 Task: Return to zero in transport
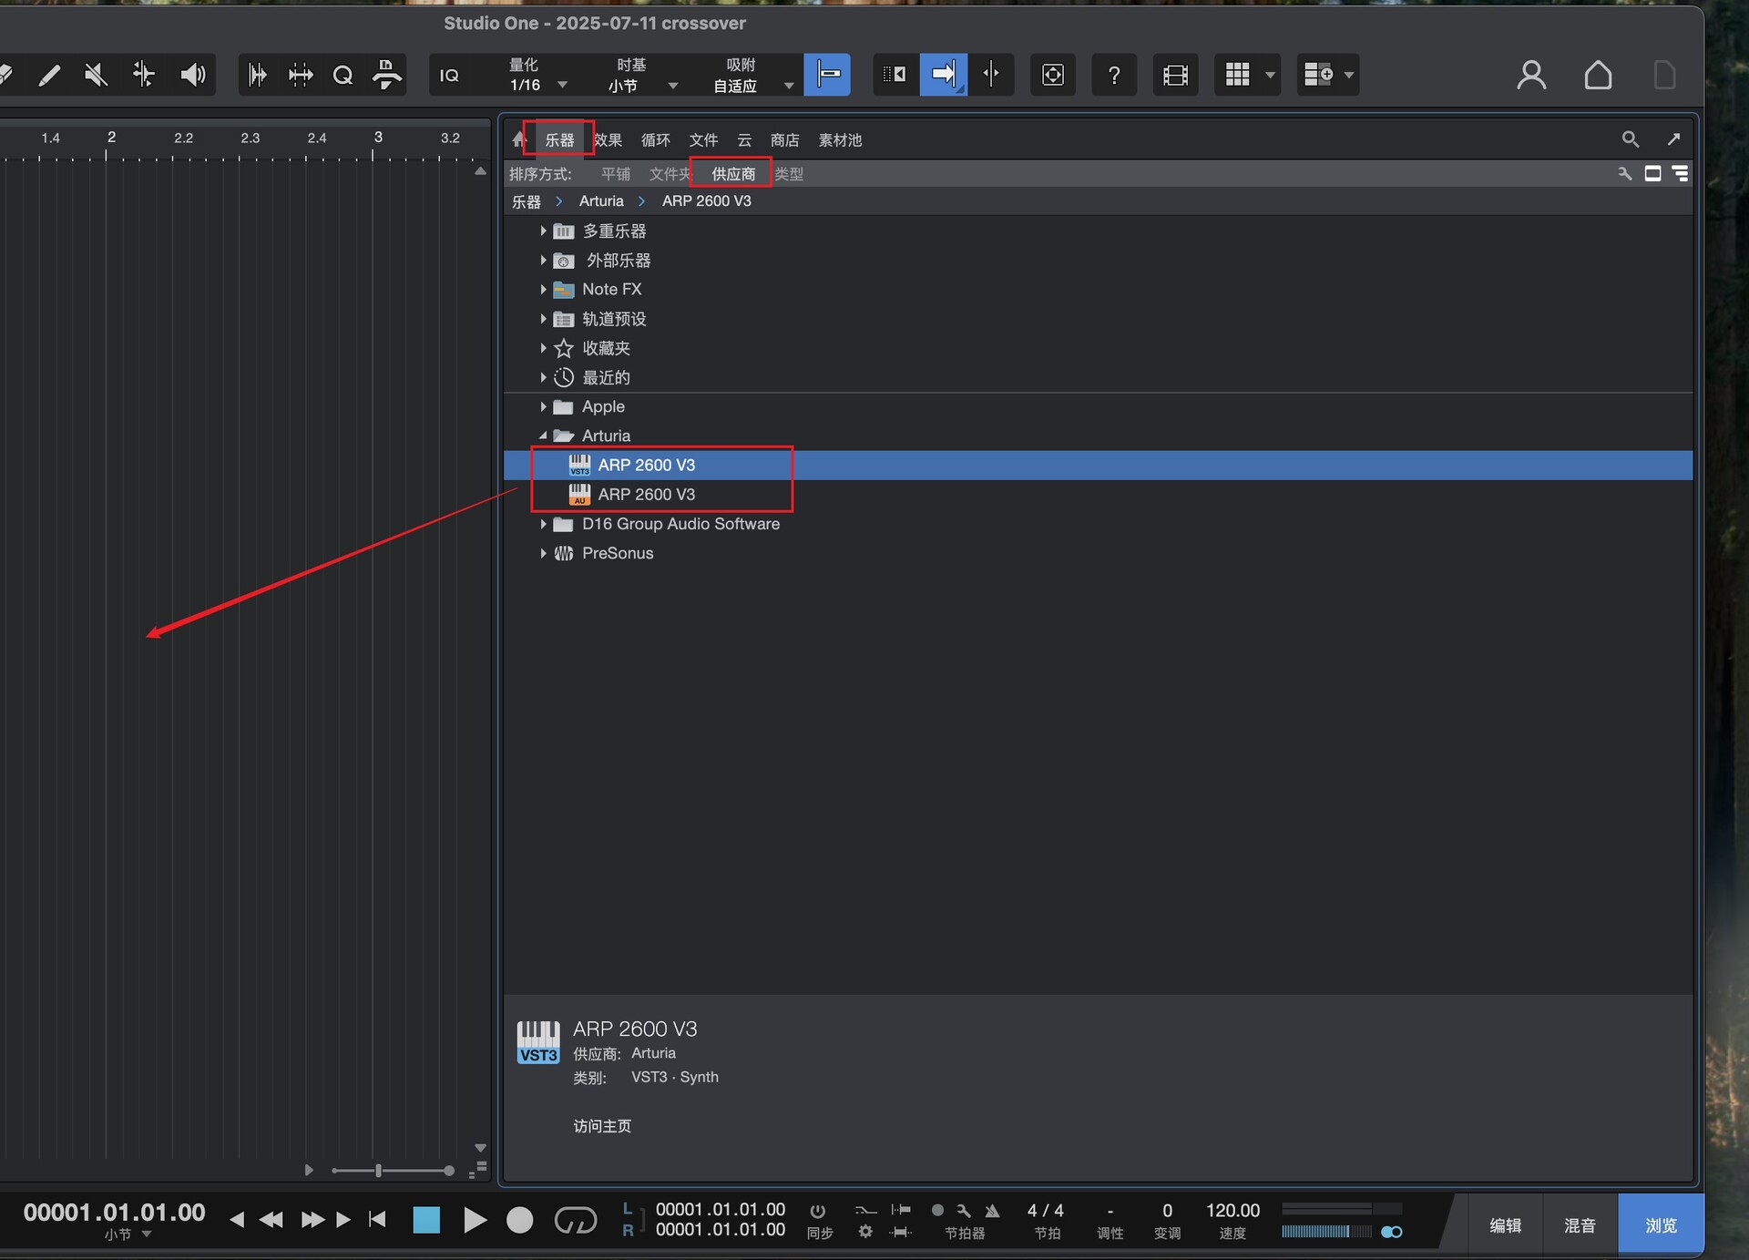click(x=378, y=1219)
